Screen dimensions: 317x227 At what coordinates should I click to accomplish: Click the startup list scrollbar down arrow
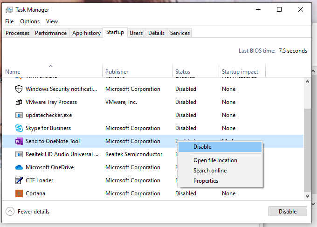coord(308,196)
